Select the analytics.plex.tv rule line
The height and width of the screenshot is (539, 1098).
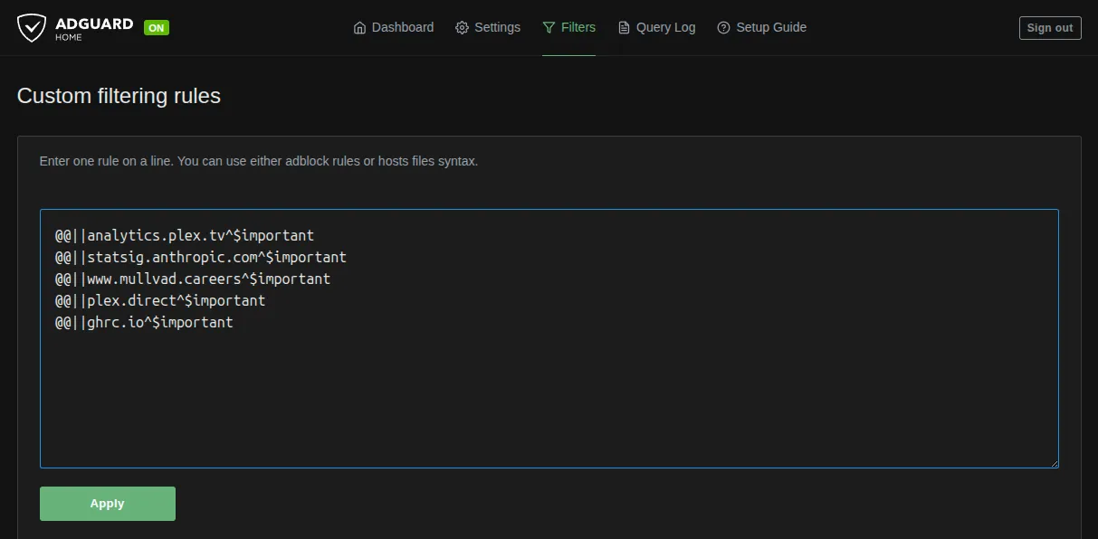point(183,234)
